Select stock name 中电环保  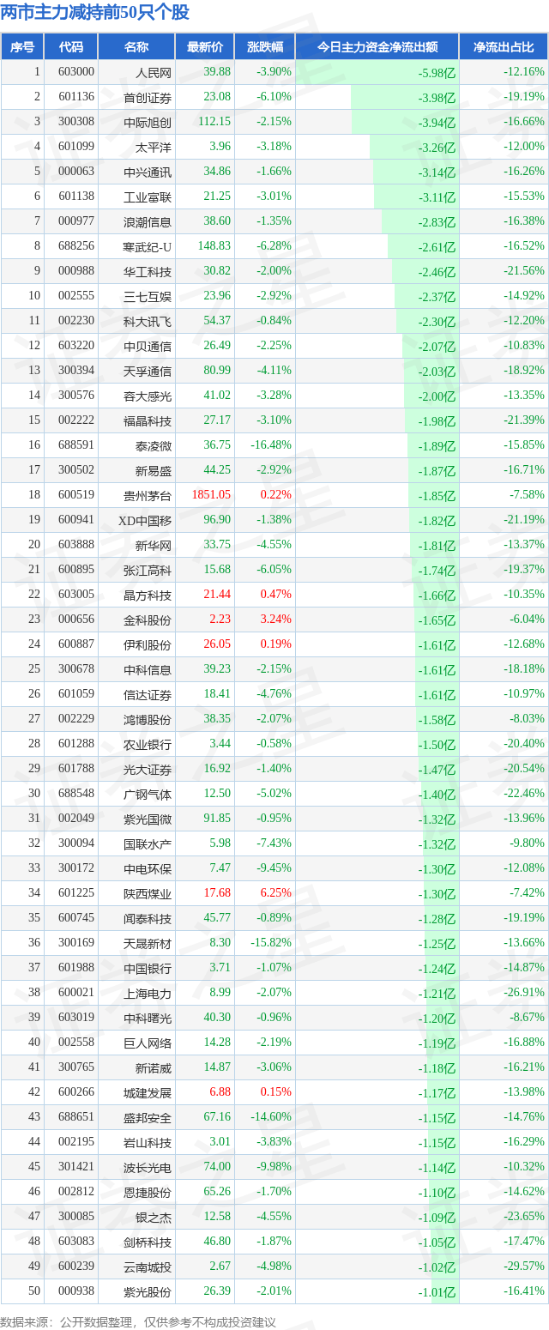(x=148, y=869)
